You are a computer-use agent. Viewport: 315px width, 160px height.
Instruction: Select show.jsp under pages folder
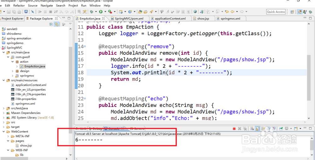[26, 146]
